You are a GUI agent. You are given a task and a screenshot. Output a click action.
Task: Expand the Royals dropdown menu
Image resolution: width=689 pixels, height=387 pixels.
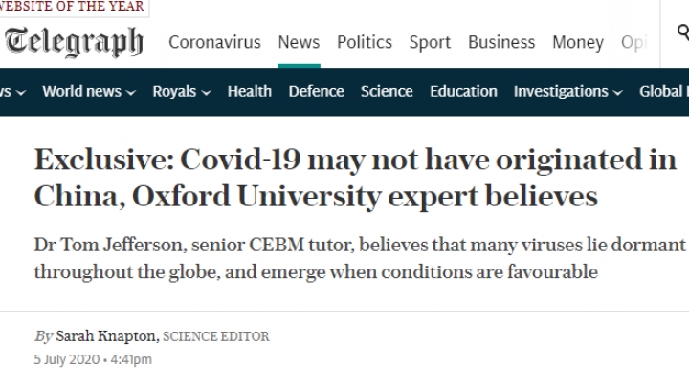pos(182,92)
